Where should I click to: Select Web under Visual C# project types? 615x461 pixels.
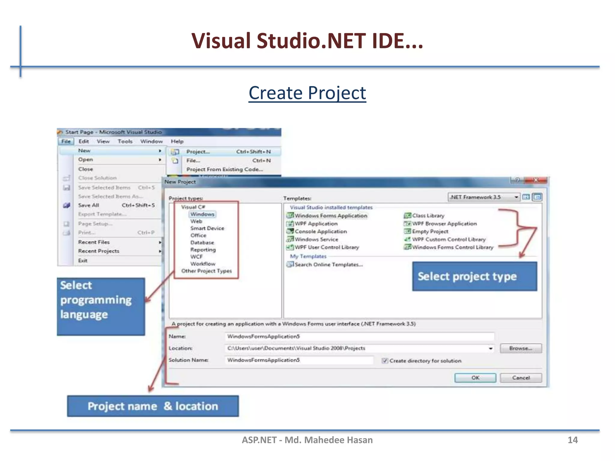196,221
